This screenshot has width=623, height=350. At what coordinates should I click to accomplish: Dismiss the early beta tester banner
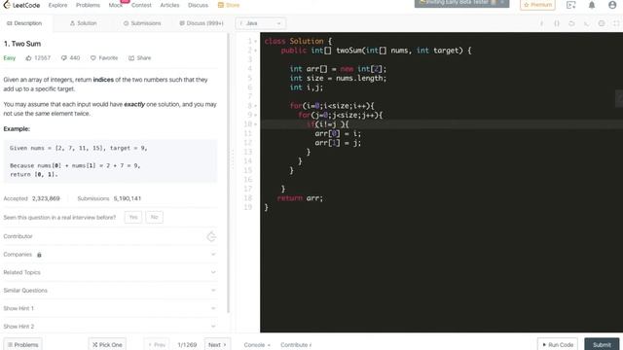[x=502, y=2]
